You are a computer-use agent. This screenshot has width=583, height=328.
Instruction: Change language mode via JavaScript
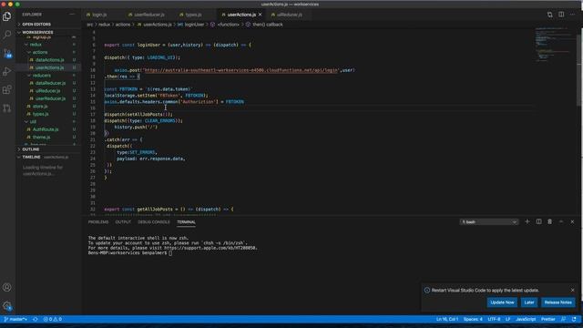tap(526, 319)
